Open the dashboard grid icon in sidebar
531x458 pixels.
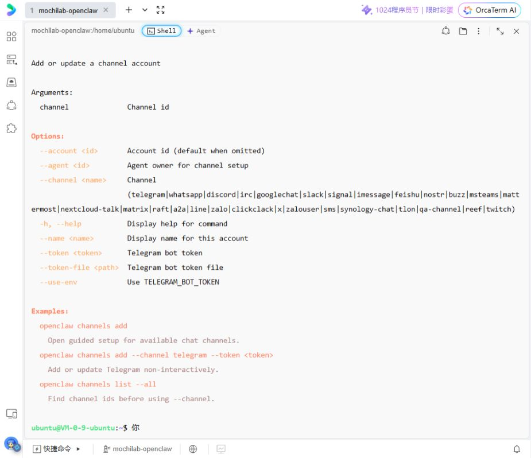(x=11, y=36)
